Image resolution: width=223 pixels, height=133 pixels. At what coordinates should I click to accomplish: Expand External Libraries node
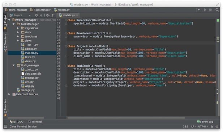coord(9,94)
